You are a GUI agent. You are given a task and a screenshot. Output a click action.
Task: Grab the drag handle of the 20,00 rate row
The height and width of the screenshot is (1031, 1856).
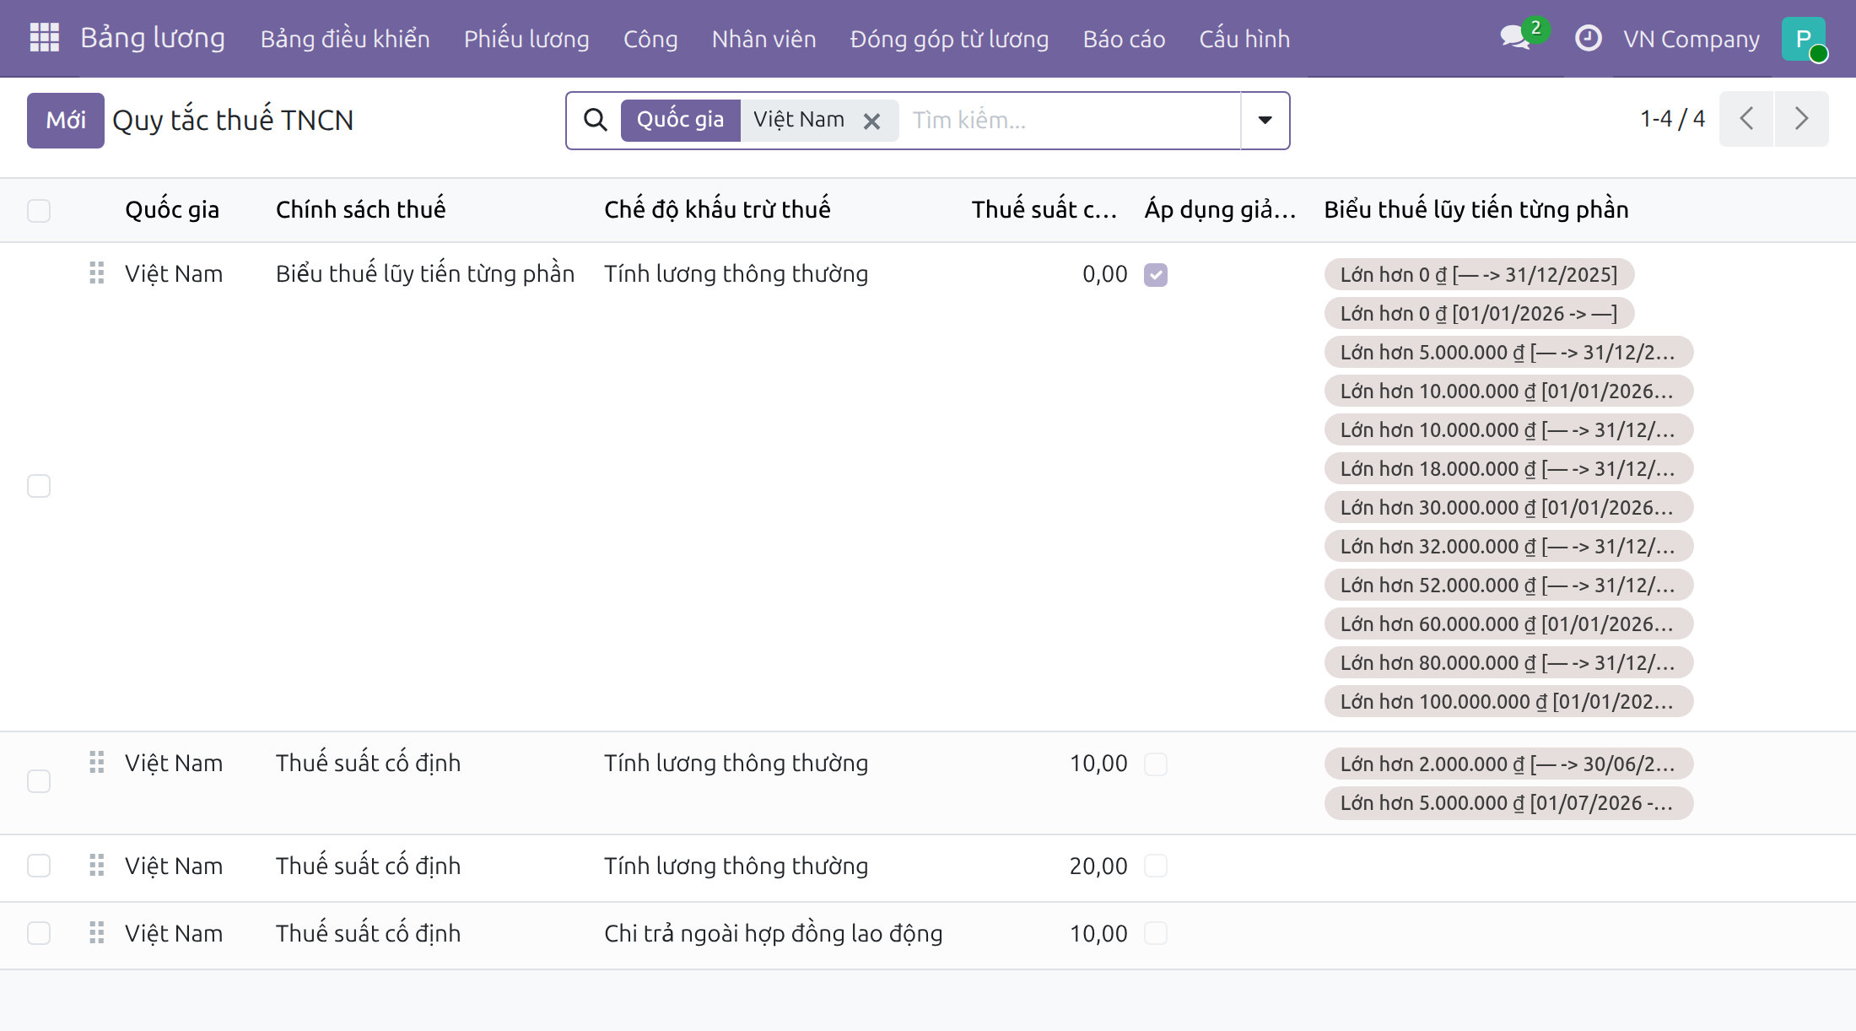click(96, 865)
